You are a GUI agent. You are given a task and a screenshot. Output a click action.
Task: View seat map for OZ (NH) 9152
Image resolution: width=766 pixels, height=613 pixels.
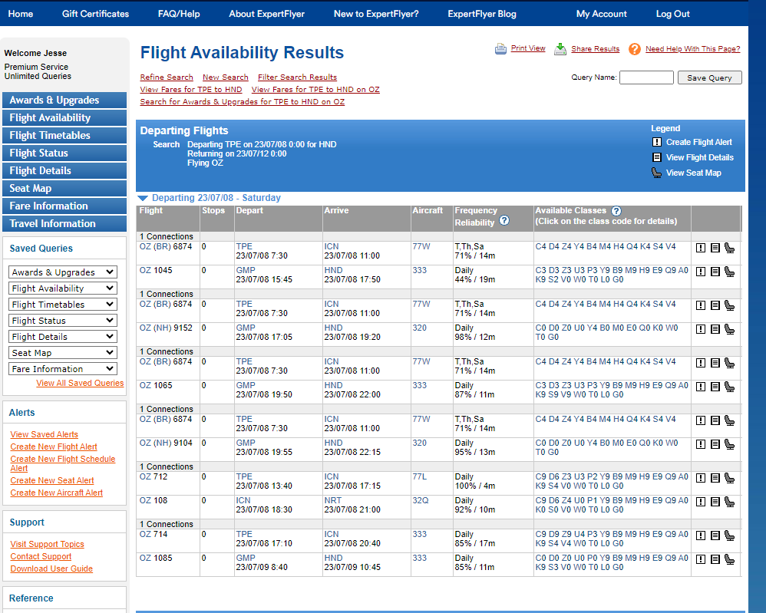(729, 330)
